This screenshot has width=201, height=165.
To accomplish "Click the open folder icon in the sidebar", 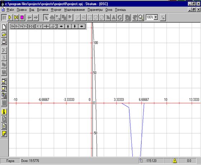I will click(x=4, y=34).
